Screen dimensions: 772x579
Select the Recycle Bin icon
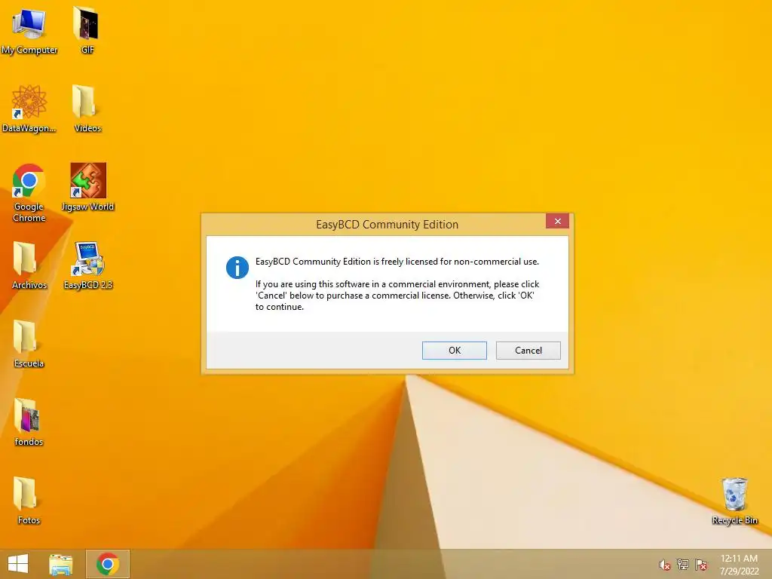click(x=734, y=501)
